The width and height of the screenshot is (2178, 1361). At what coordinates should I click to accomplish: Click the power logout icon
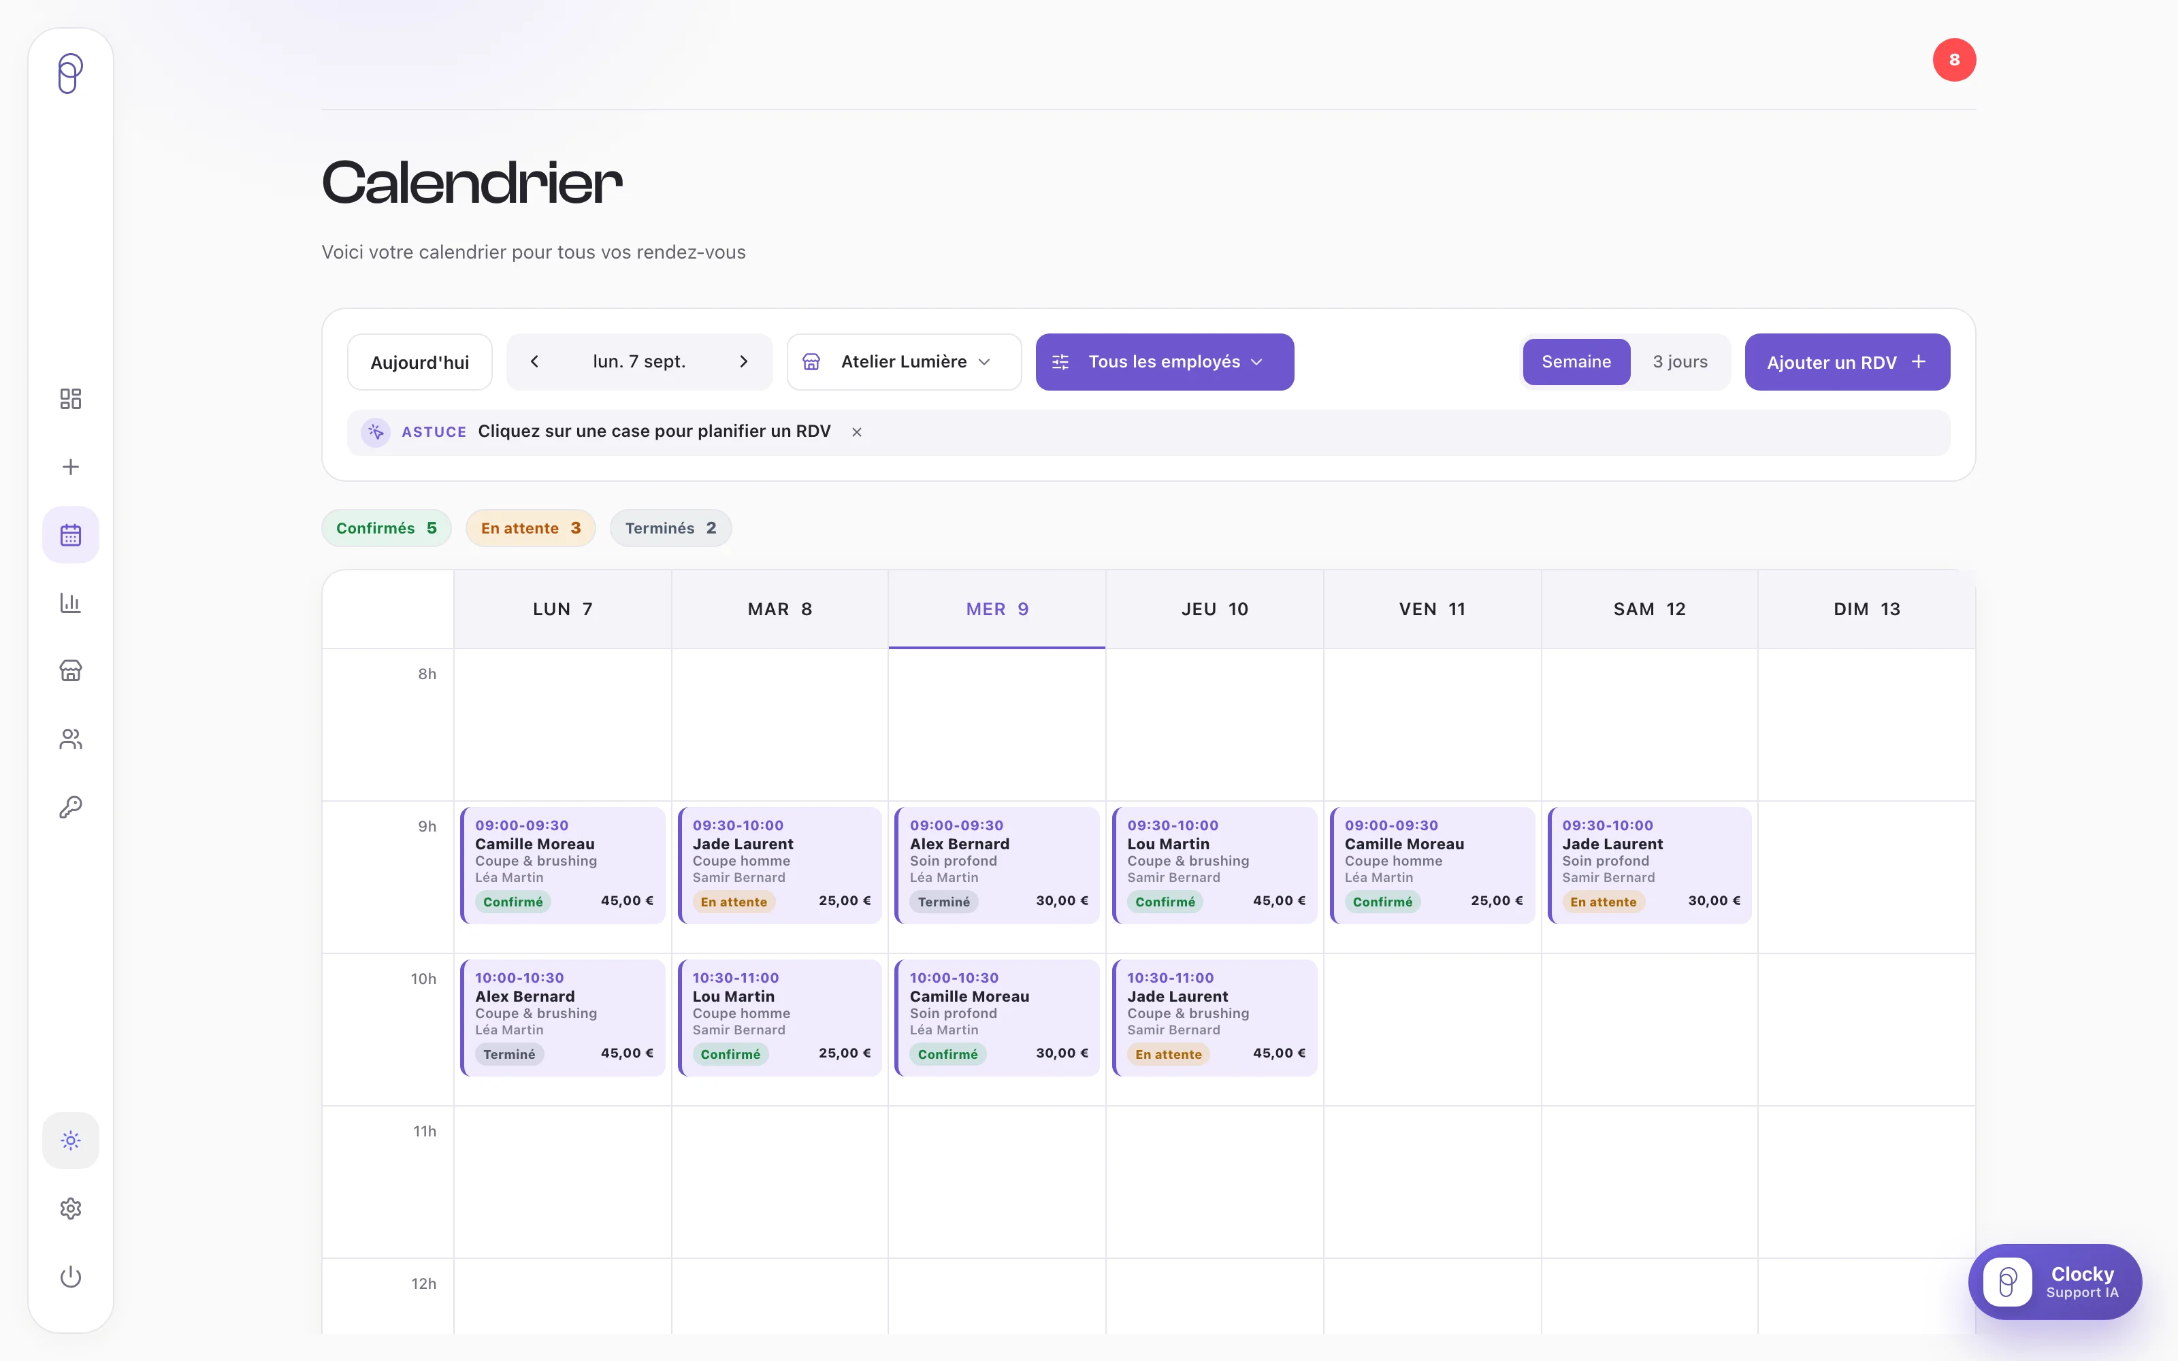[x=70, y=1277]
